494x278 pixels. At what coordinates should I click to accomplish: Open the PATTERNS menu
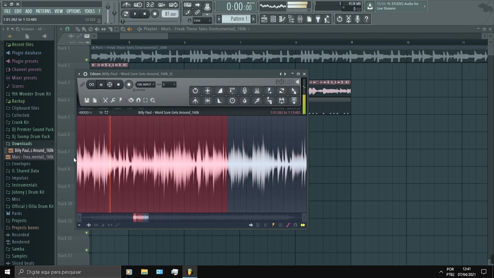[x=43, y=11]
